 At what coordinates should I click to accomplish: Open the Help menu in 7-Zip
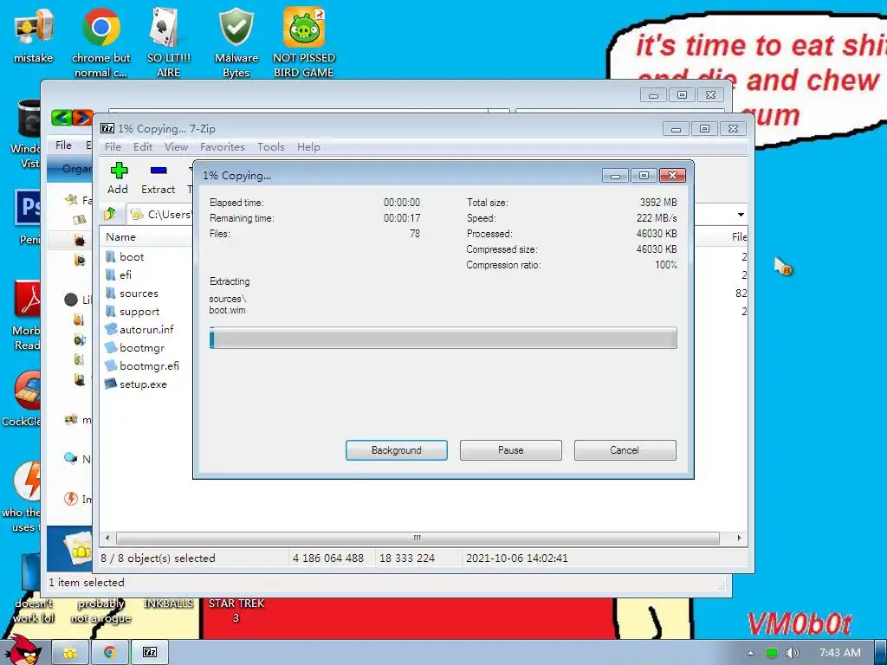[x=308, y=147]
